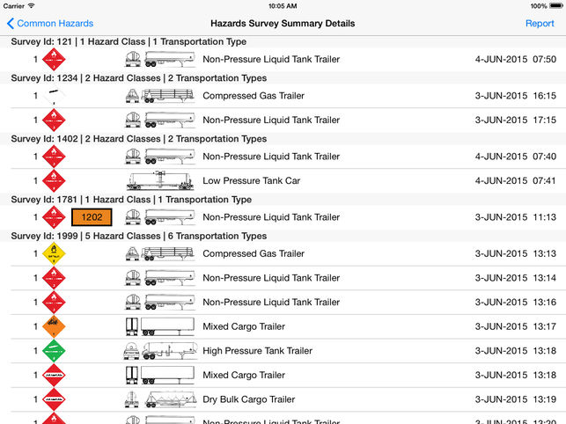Screen dimensions: 566x424
Task: Select the Survey Id: 121 section header
Action: tap(129, 41)
